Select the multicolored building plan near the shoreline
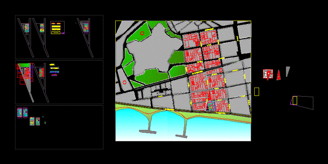 (210, 106)
